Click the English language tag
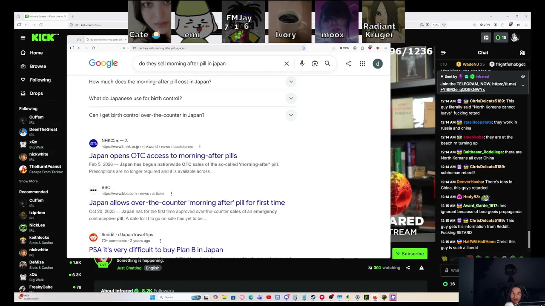Screen dimensions: 545x306 pos(152,268)
